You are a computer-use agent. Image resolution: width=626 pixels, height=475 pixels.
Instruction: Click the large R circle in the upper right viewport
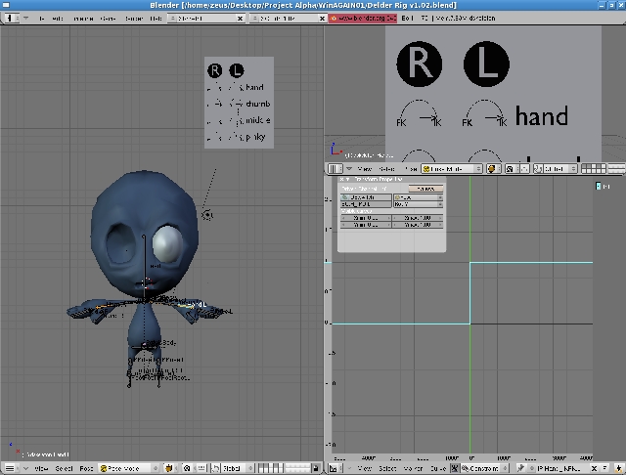pyautogui.click(x=420, y=64)
